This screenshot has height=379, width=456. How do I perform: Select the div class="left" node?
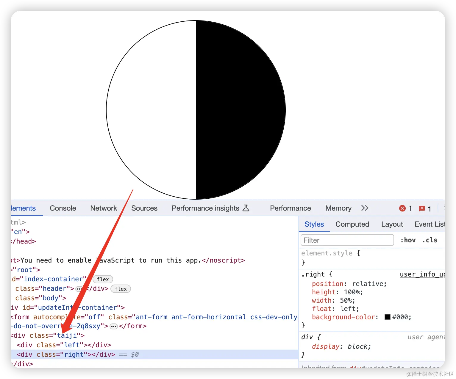[64, 345]
